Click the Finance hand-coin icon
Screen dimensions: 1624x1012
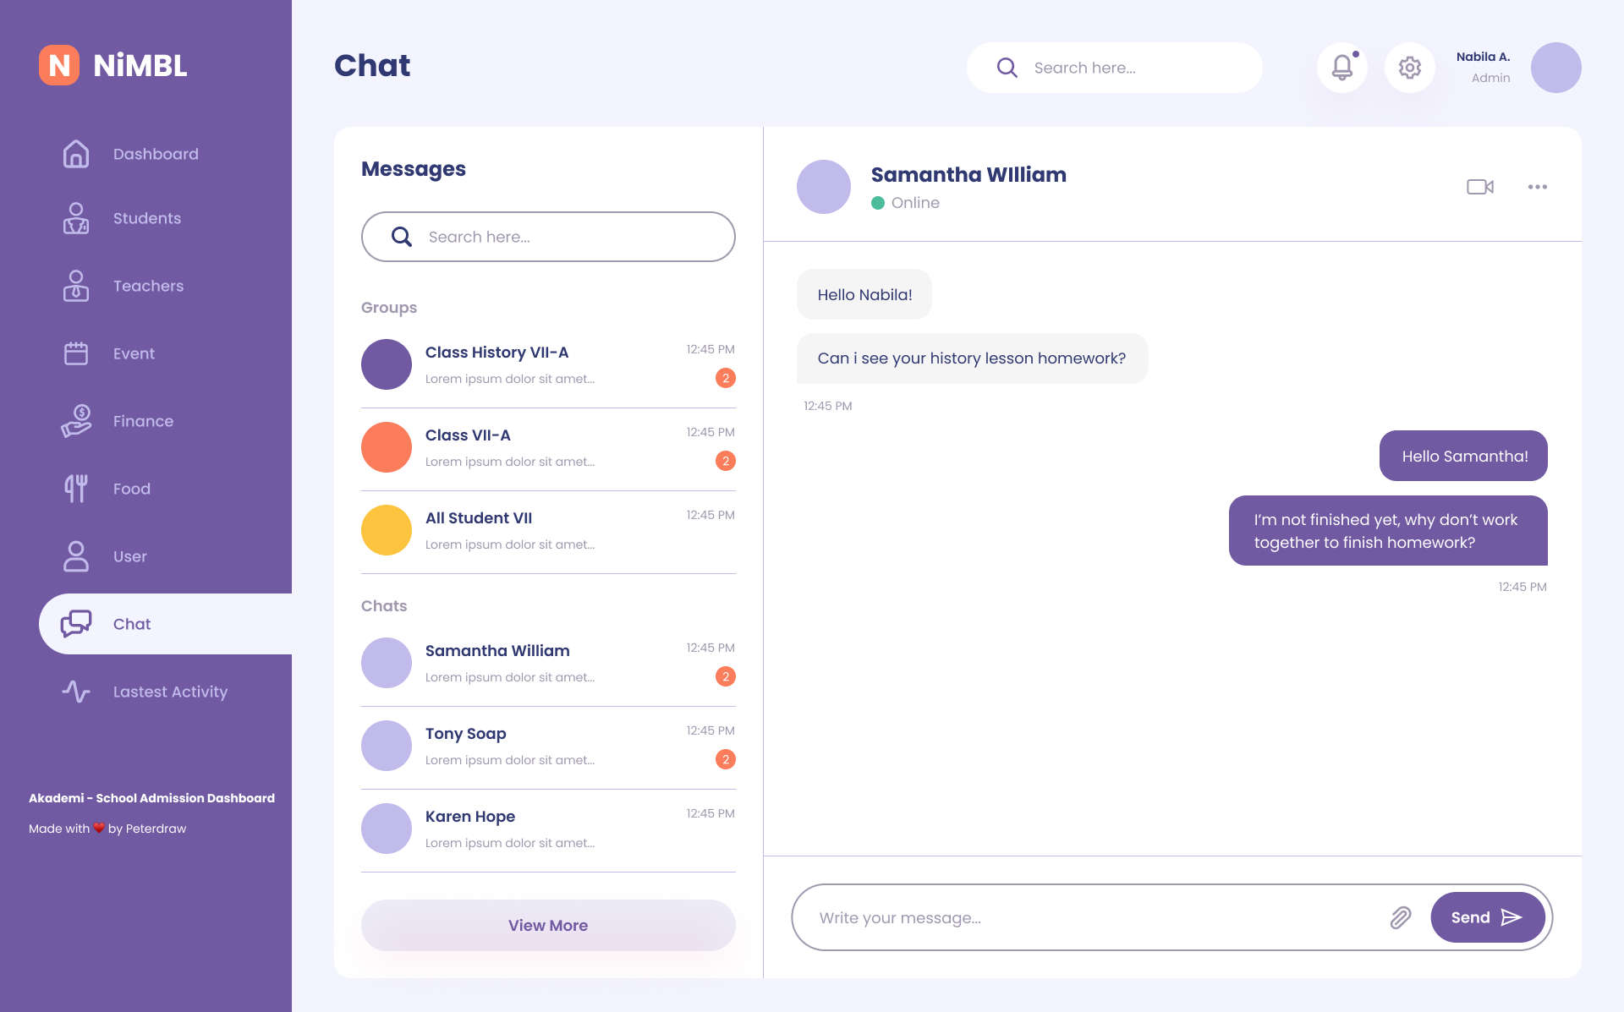point(76,421)
